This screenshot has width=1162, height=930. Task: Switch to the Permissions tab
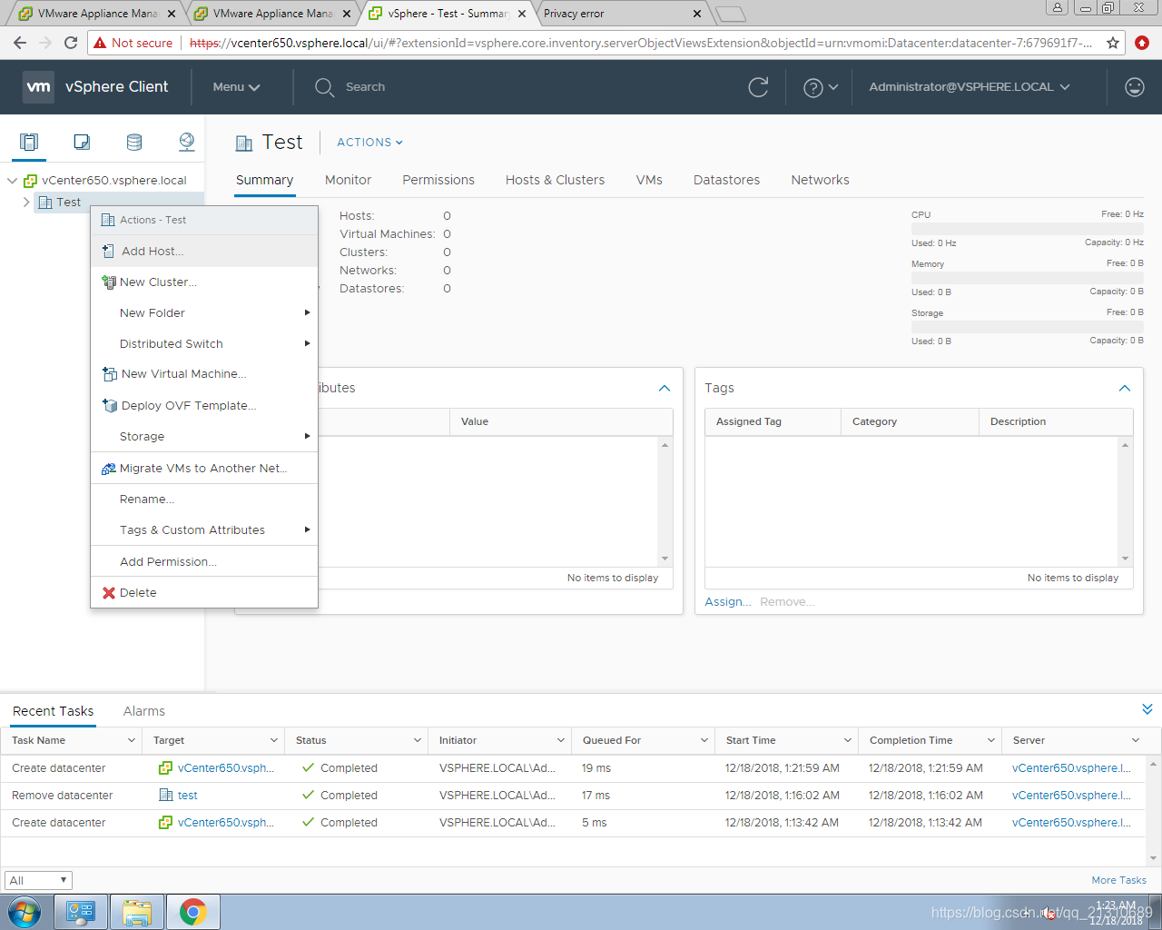point(438,180)
